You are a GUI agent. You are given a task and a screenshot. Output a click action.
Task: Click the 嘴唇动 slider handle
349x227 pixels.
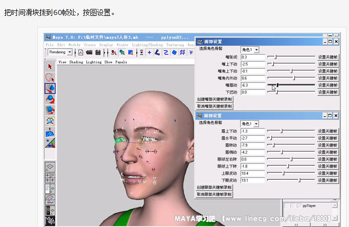tap(277, 85)
